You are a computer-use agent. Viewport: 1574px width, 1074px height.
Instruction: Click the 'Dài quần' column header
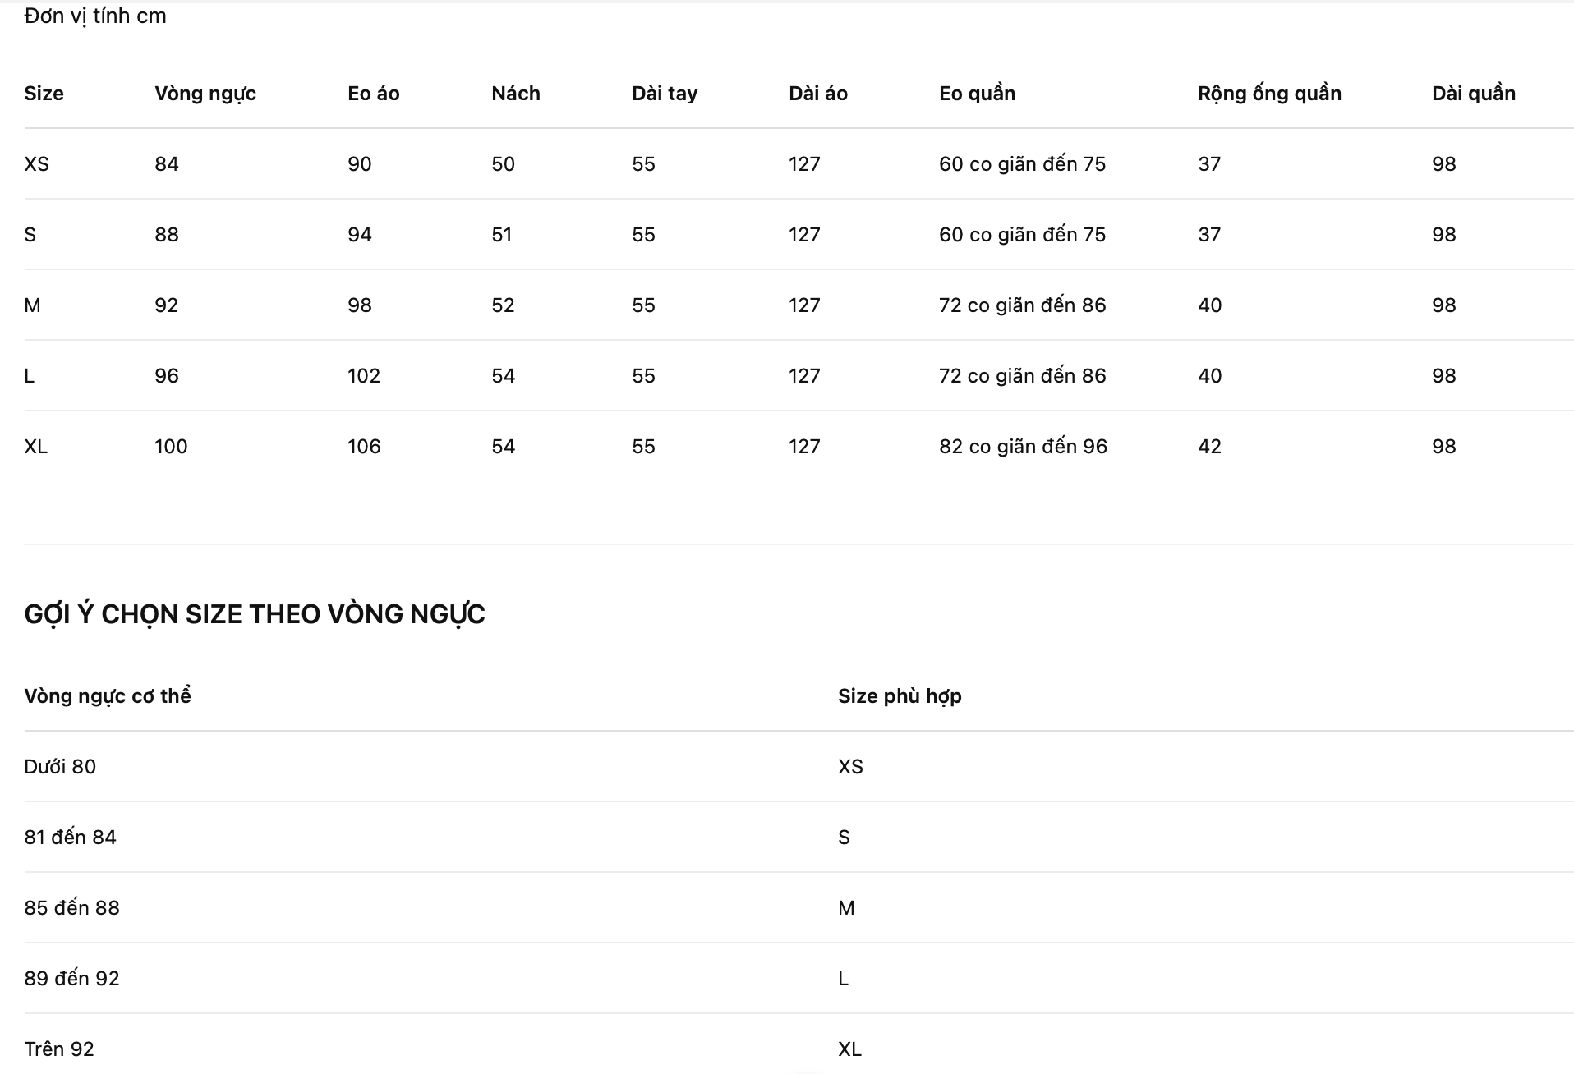pos(1474,94)
